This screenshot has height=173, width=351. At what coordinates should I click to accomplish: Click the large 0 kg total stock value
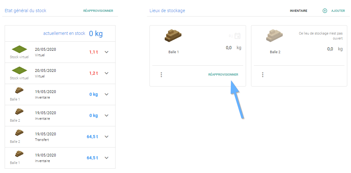[96, 34]
